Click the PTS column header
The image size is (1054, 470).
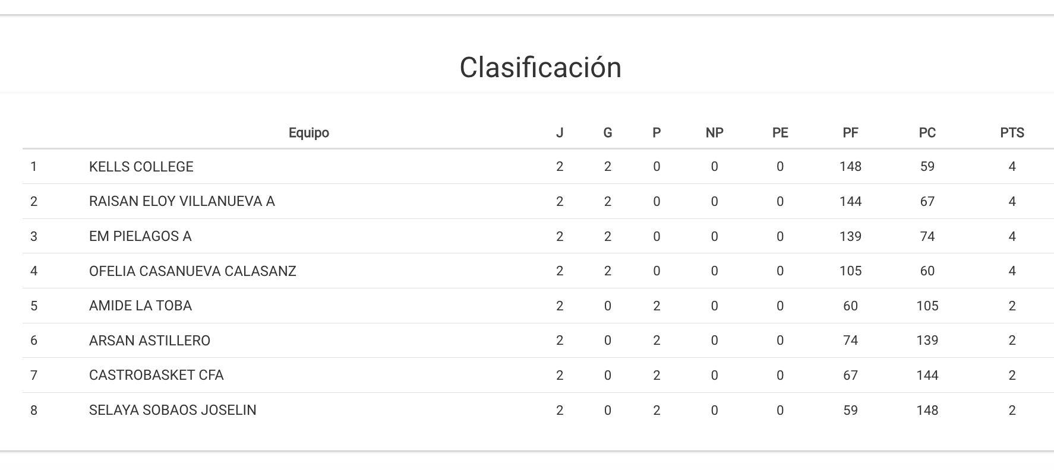coord(1012,133)
